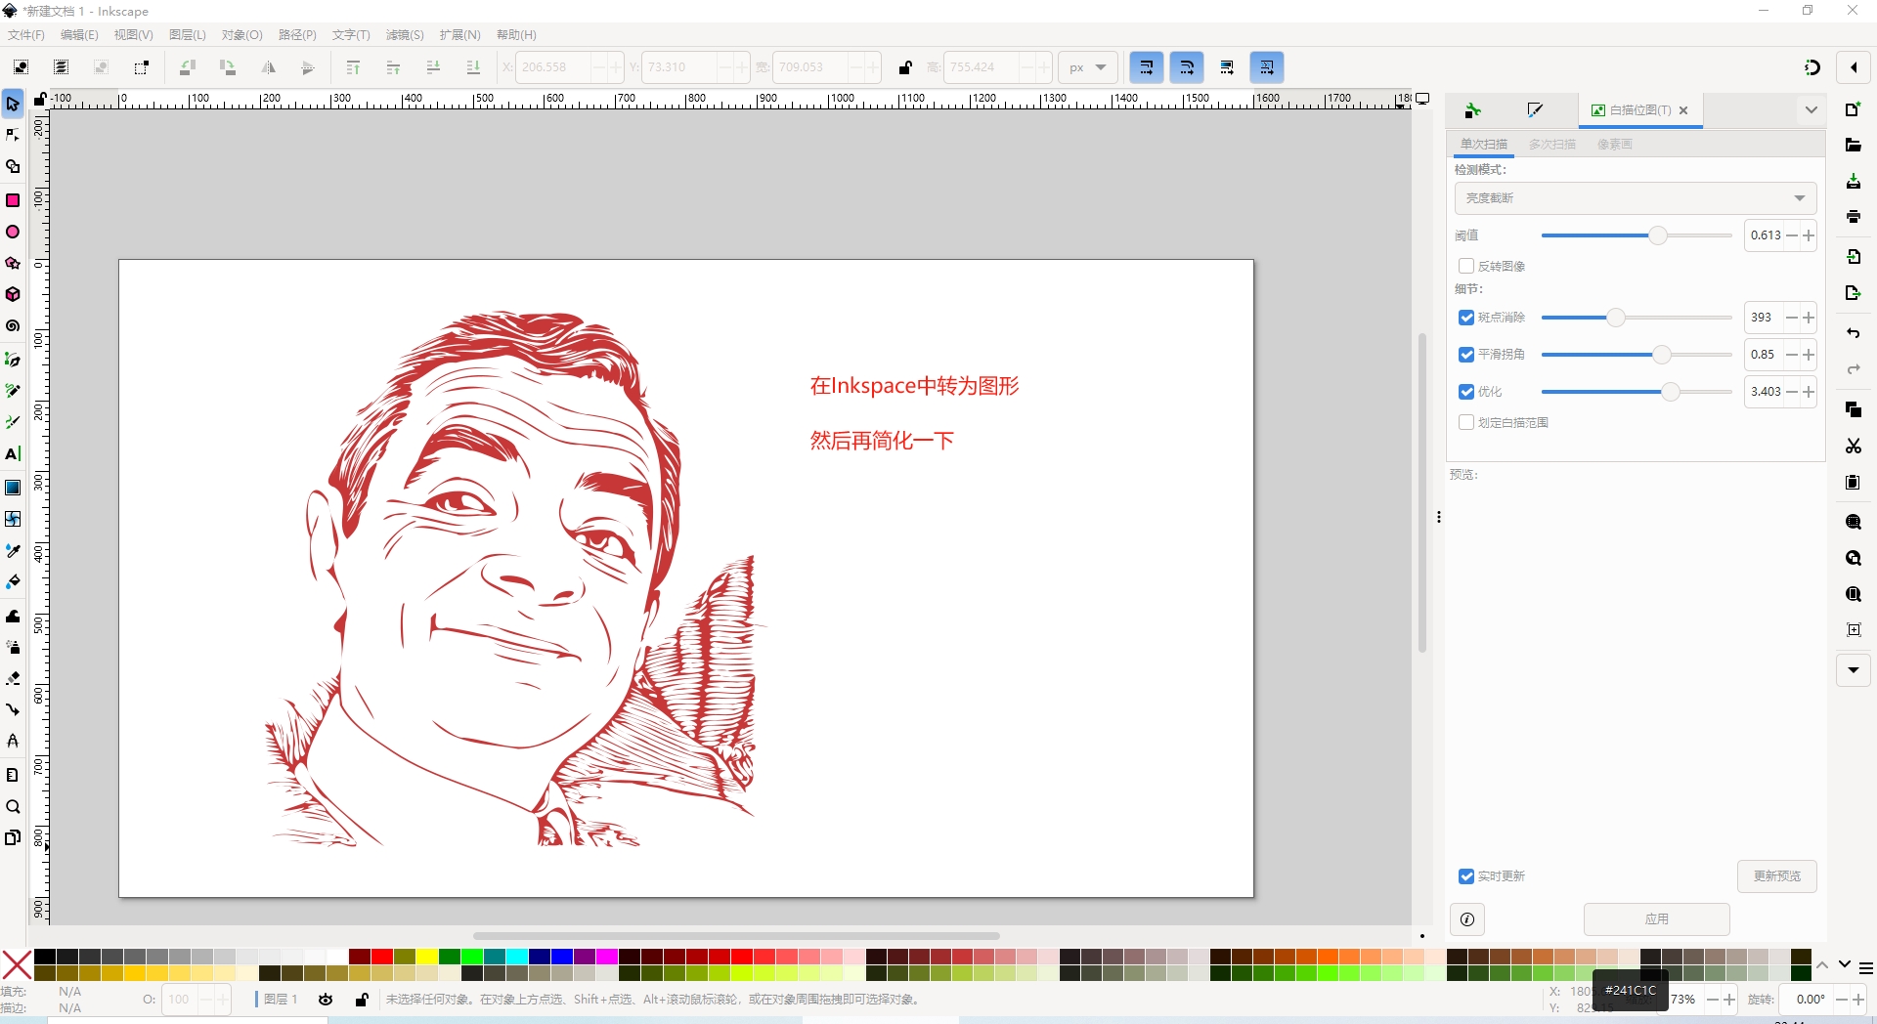Select the Text tool in toolbox
Screen dimensions: 1877x1024
13,454
